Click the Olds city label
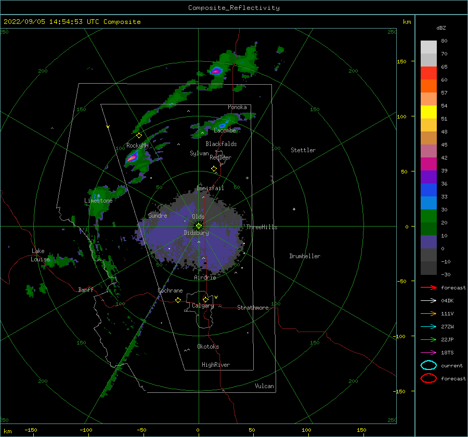This screenshot has width=468, height=437. pos(198,217)
